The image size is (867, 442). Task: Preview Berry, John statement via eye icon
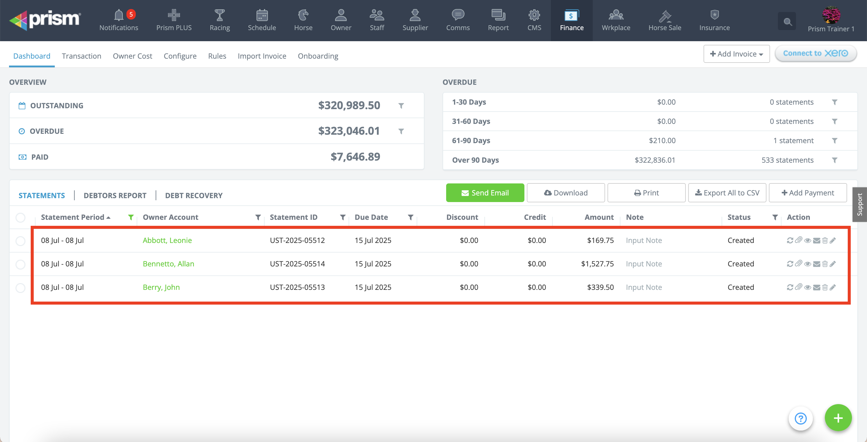coord(807,287)
